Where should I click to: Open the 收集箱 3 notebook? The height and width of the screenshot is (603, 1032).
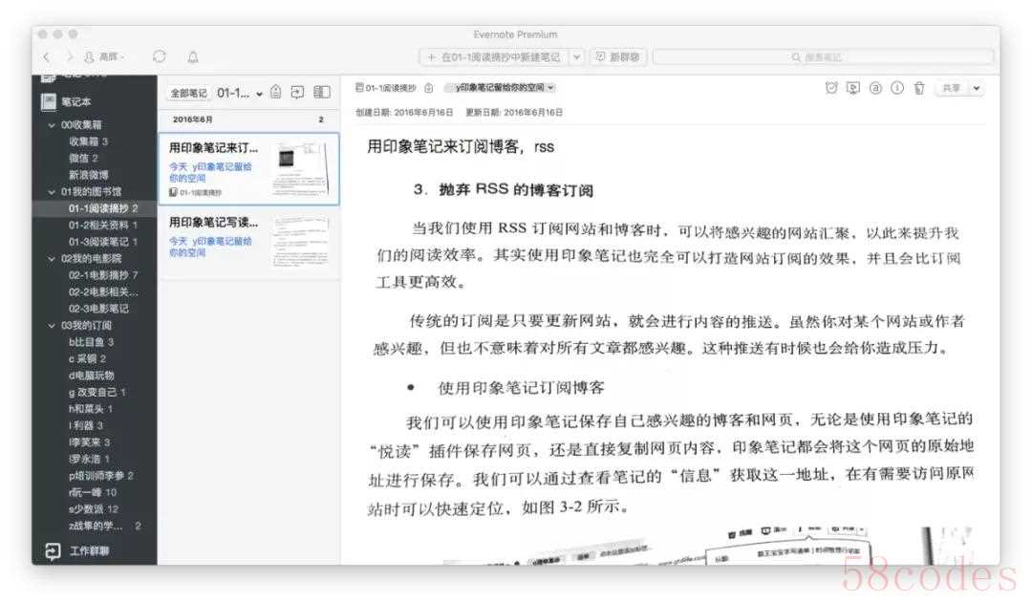pyautogui.click(x=88, y=141)
